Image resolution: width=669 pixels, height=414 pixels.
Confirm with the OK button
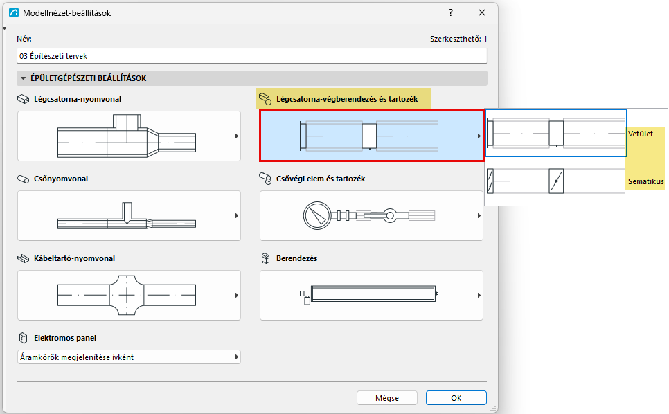pos(456,398)
